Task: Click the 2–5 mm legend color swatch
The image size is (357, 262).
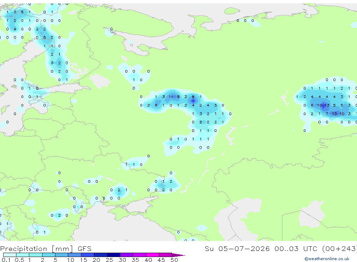Action: point(49,255)
